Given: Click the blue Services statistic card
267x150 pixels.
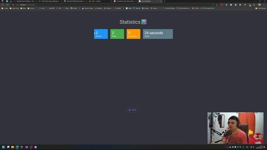Looking at the screenshot, I should (101, 34).
